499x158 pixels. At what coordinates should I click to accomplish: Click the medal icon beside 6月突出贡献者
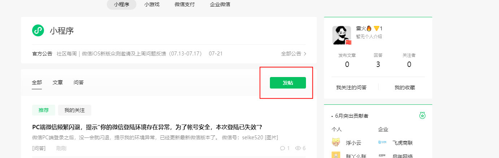coord(422,116)
